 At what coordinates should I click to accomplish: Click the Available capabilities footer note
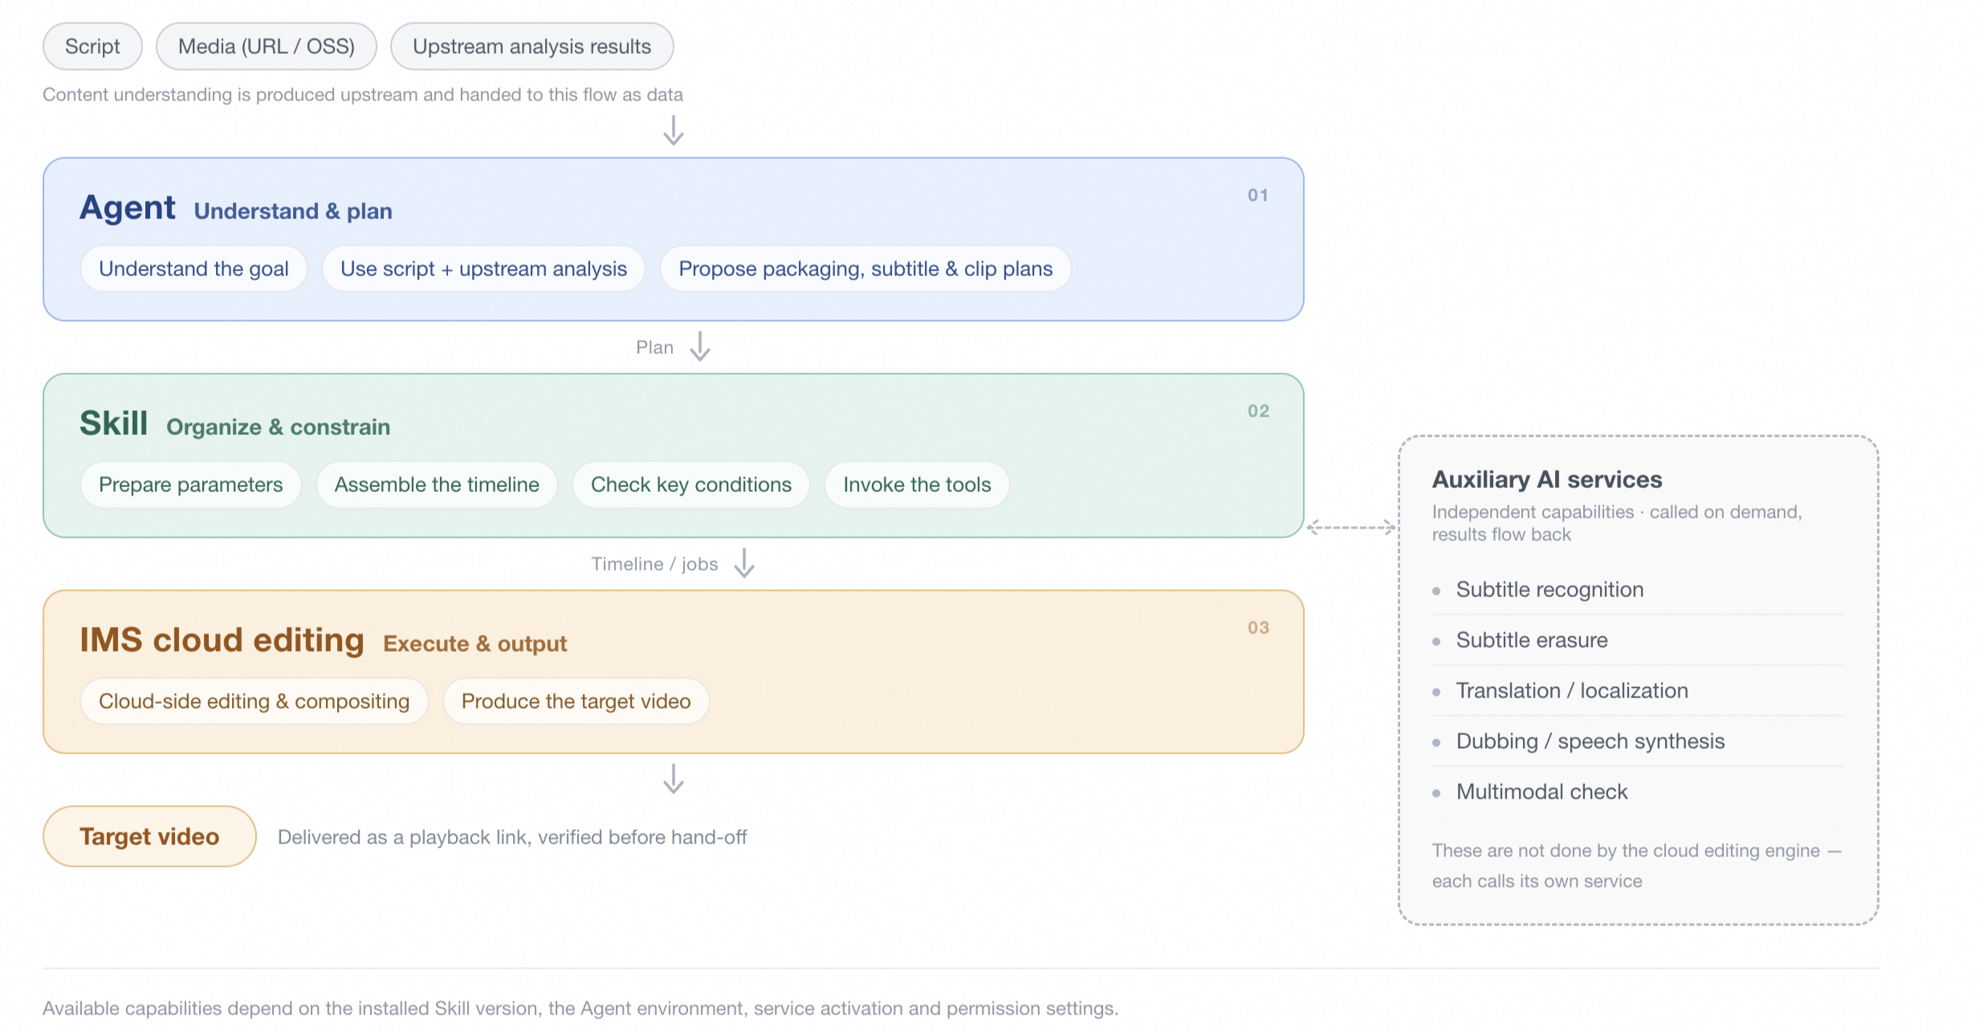[x=580, y=1009]
